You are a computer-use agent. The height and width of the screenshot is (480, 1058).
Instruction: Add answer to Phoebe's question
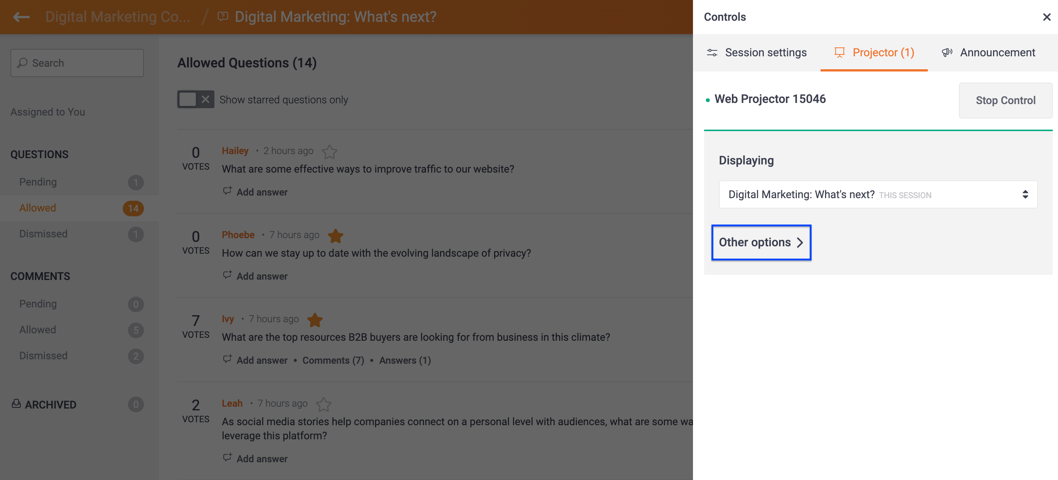coord(262,276)
